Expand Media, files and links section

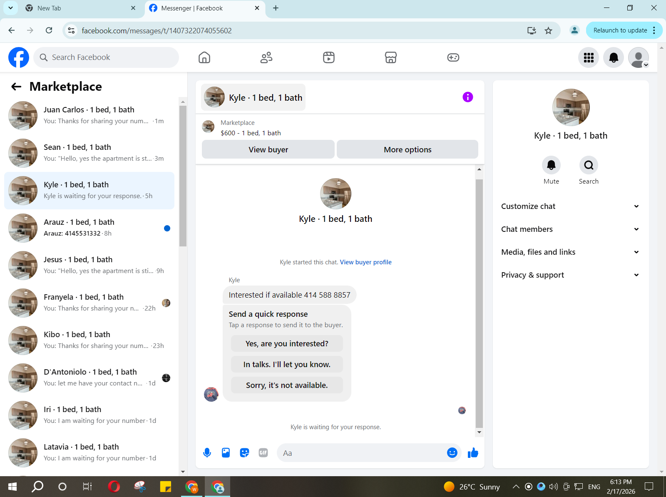point(570,252)
